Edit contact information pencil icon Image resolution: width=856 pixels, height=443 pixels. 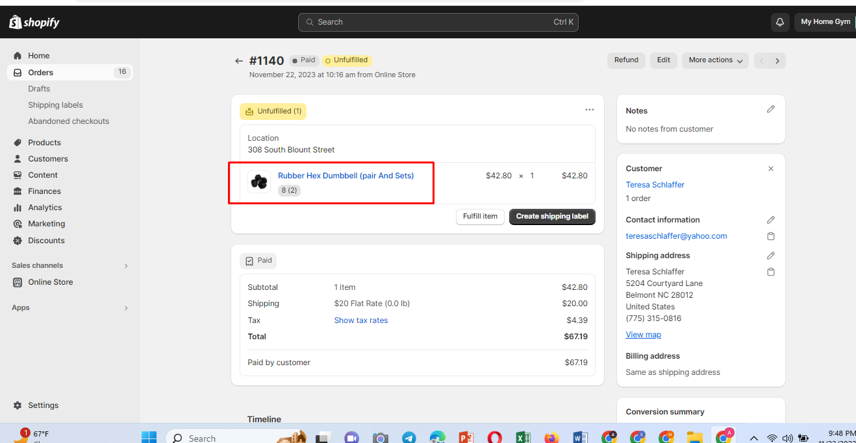coord(770,220)
